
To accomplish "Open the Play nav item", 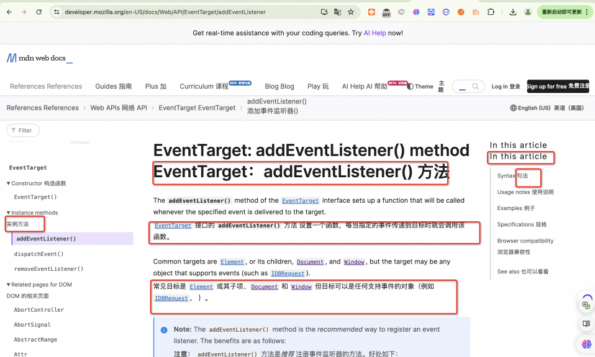I will [x=318, y=86].
